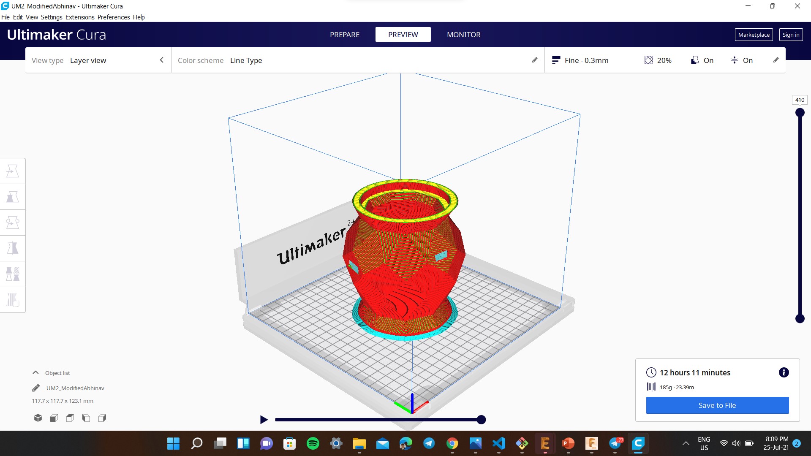Screen dimensions: 811x456
Task: Edit print settings pencil icon
Action: pos(776,60)
